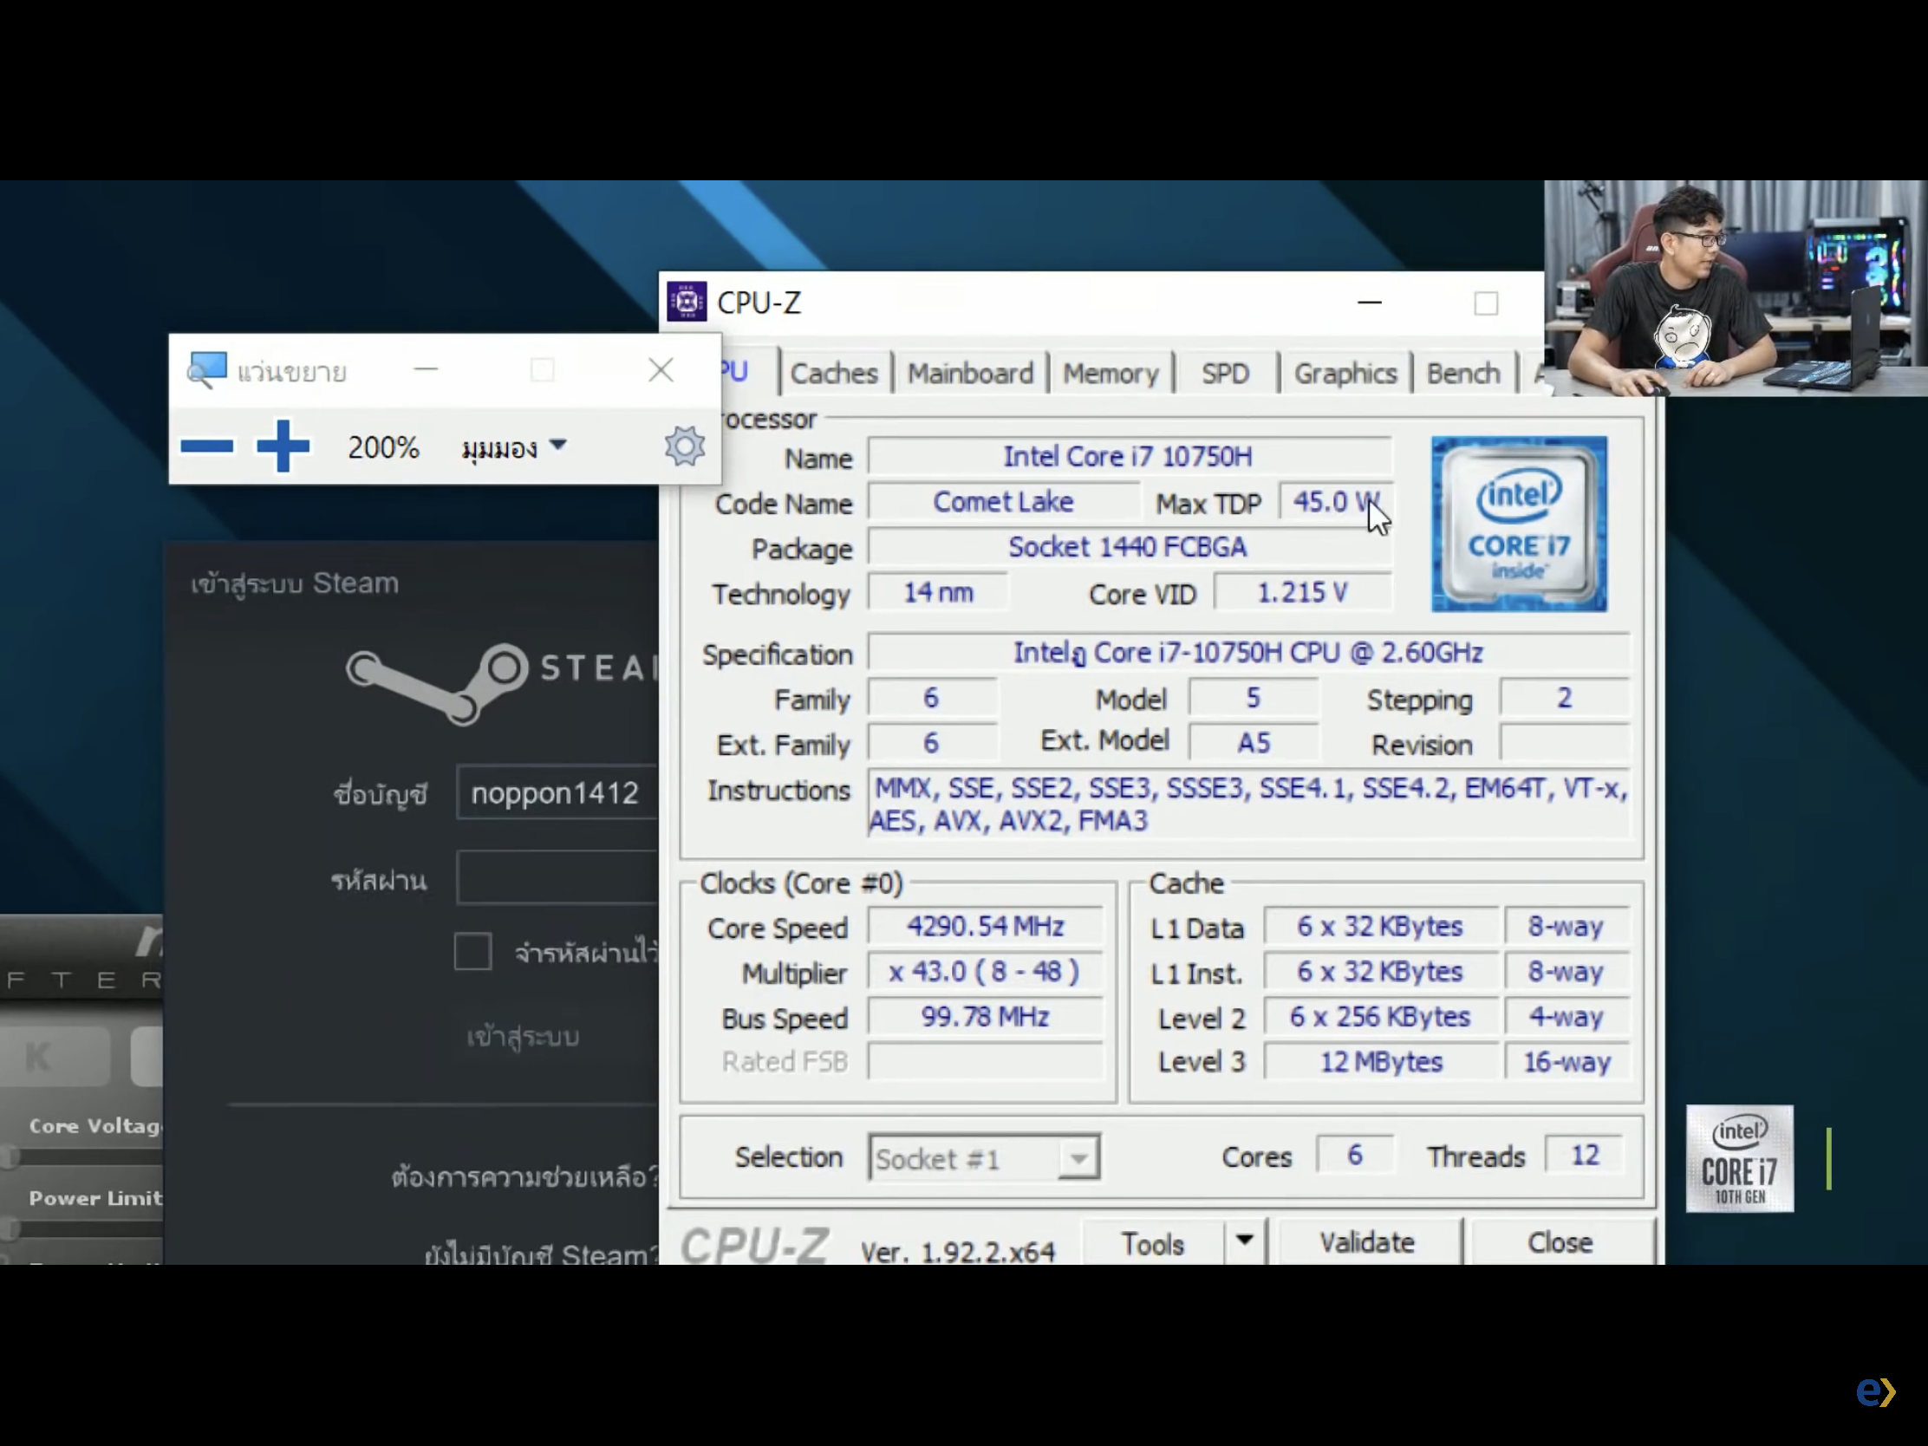Click the Specification field text
The height and width of the screenshot is (1446, 1928).
tap(1248, 653)
